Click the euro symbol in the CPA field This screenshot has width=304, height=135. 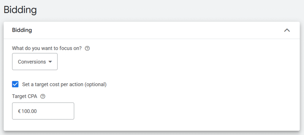coord(19,111)
